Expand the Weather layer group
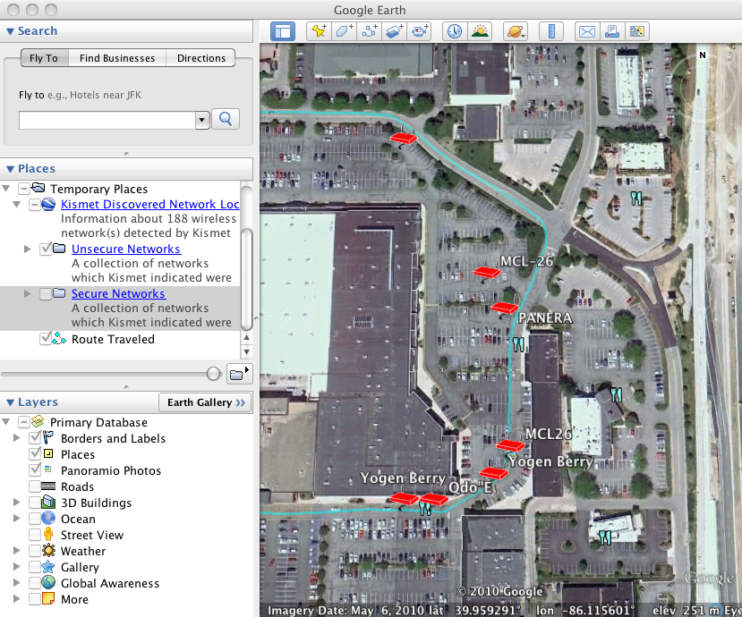 click(17, 550)
